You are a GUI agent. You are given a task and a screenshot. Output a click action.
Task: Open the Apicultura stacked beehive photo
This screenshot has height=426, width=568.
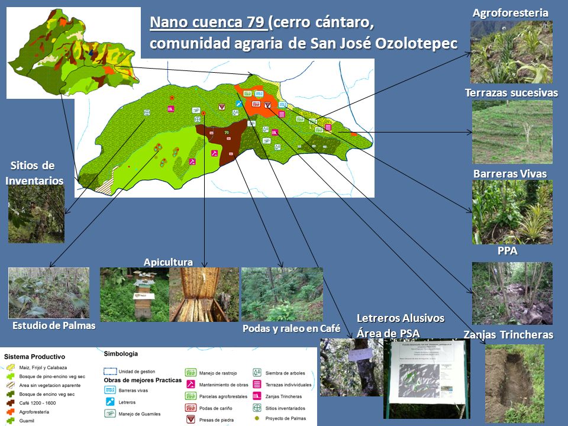click(134, 295)
